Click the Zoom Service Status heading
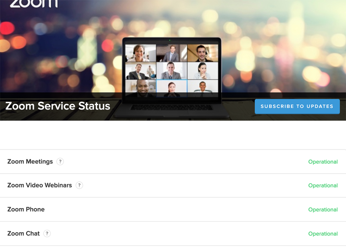The width and height of the screenshot is (346, 247). 57,106
